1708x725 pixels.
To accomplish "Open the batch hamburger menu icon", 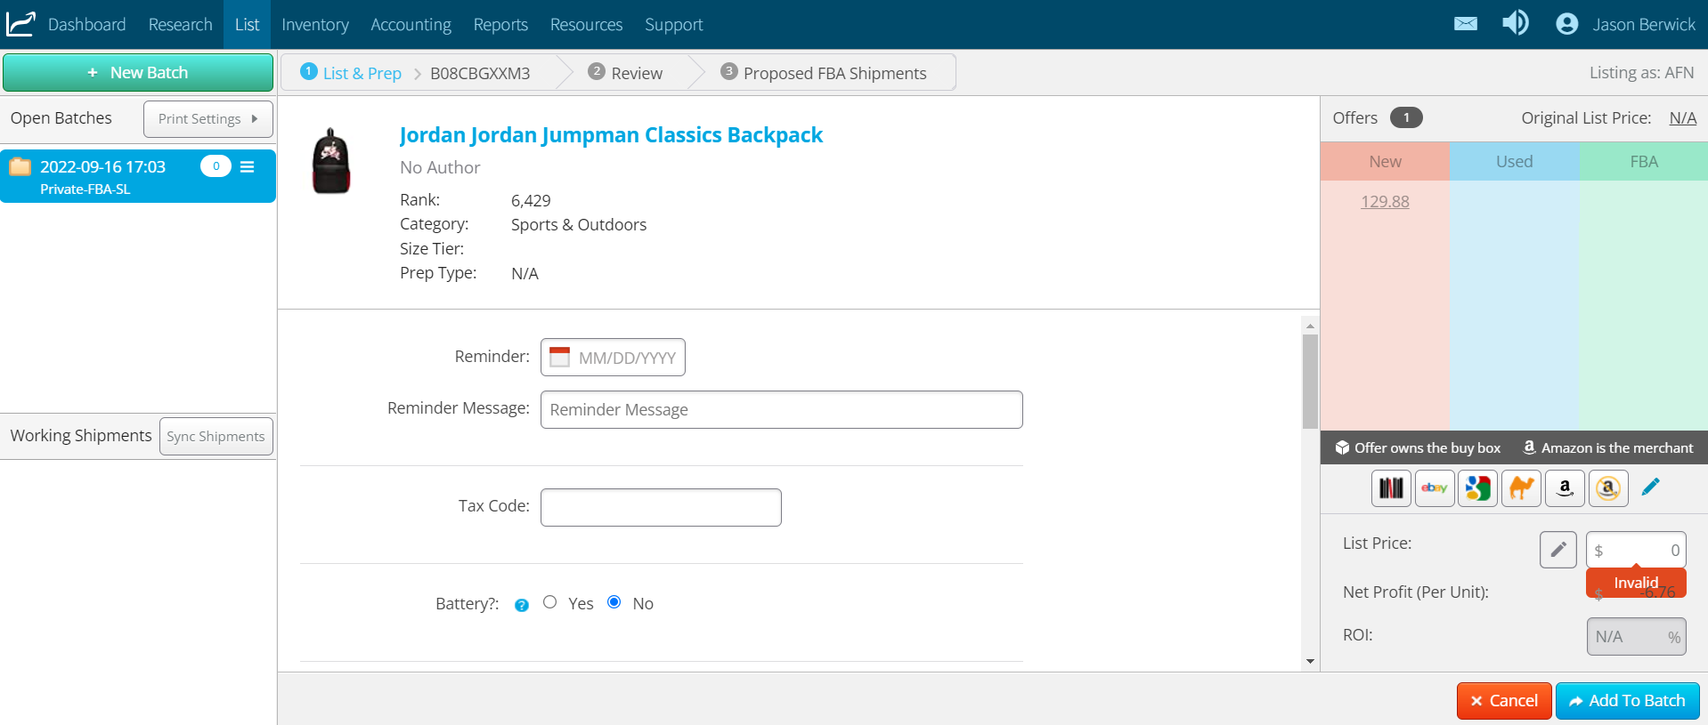I will point(248,166).
